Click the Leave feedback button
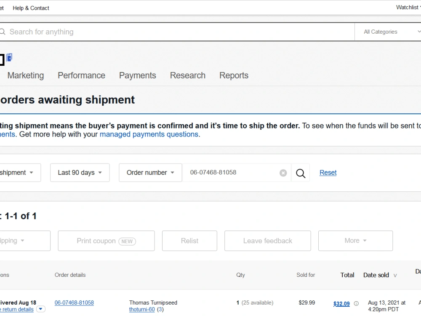 click(268, 241)
